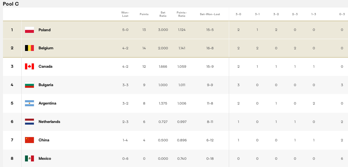Click the Pool C heading
Image resolution: width=348 pixels, height=167 pixels.
coord(11,4)
